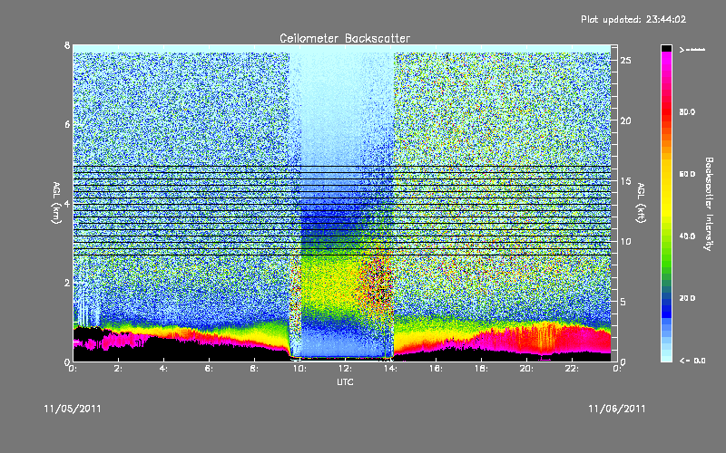This screenshot has height=453, width=726.
Task: Click the '12:' hour tick on UTC axis
Action: point(345,369)
